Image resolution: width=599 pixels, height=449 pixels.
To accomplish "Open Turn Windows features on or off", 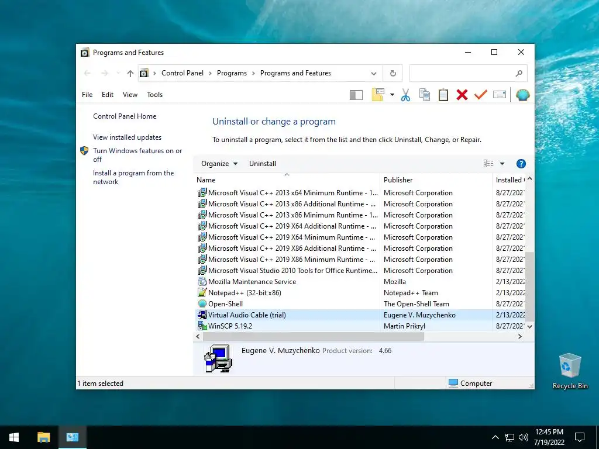I will pos(137,155).
